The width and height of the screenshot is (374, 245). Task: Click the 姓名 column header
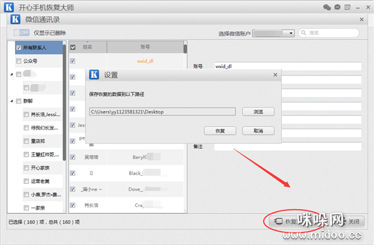[87, 47]
